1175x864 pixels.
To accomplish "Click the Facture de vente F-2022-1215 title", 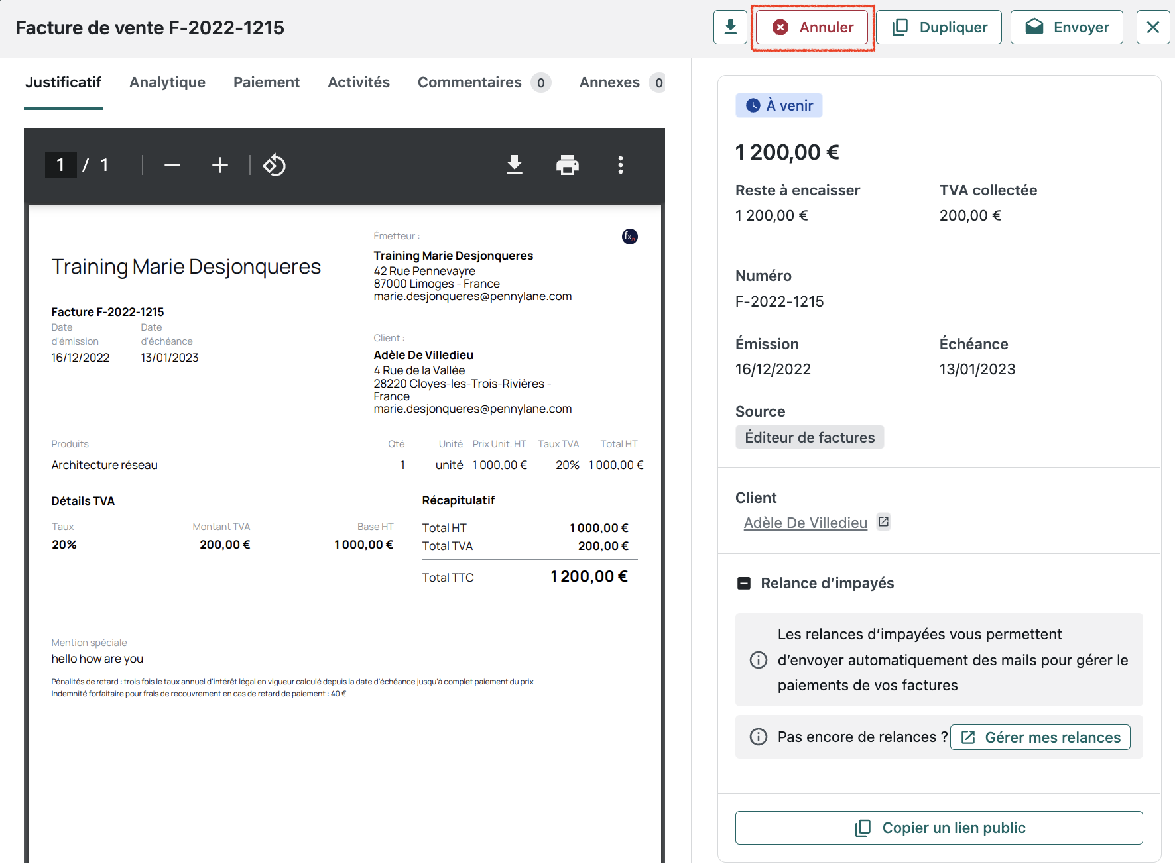I will pos(150,28).
